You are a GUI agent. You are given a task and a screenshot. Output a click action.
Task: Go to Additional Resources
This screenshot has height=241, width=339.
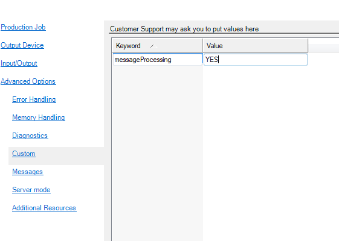coord(44,208)
